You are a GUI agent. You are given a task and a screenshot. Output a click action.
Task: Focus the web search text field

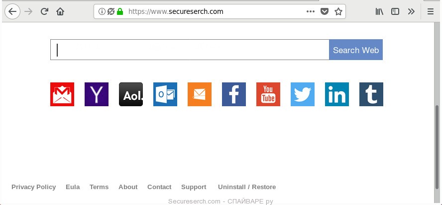tap(190, 50)
